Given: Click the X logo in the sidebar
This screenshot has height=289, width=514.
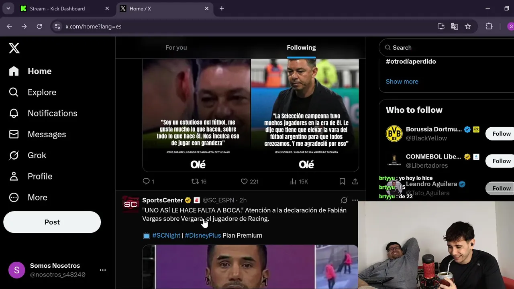Looking at the screenshot, I should pos(14,48).
